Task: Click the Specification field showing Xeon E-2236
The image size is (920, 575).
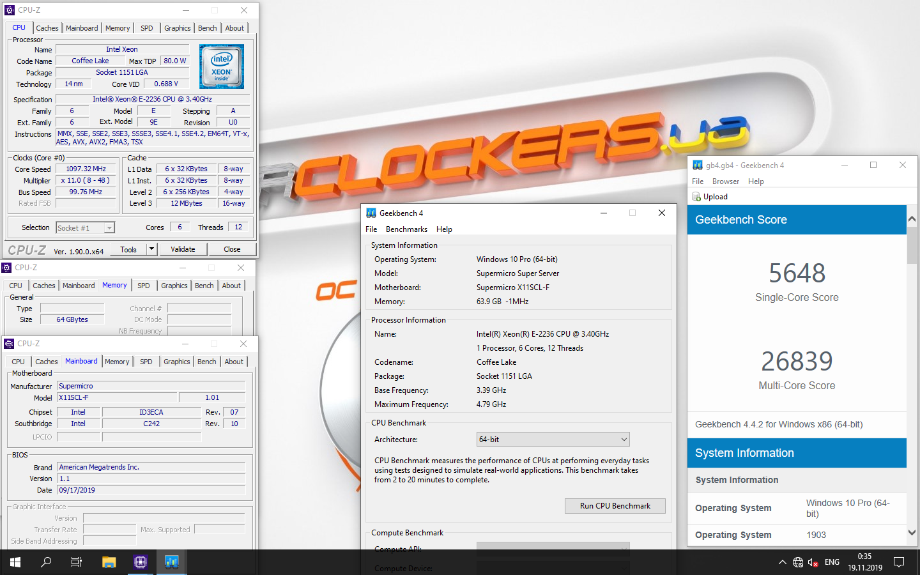Action: [x=152, y=100]
